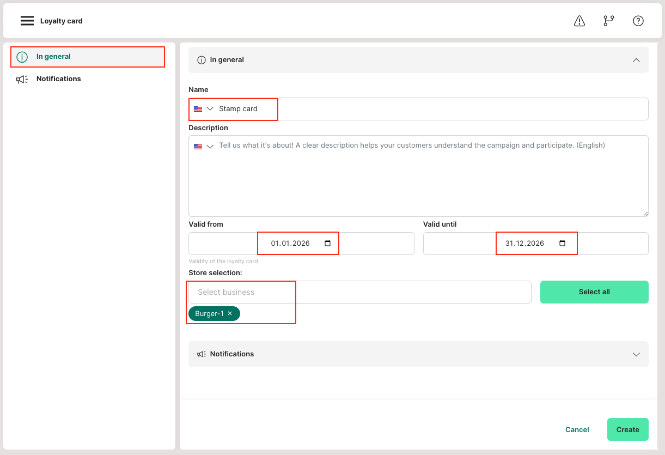Switch to Notifications in the sidebar

58,79
